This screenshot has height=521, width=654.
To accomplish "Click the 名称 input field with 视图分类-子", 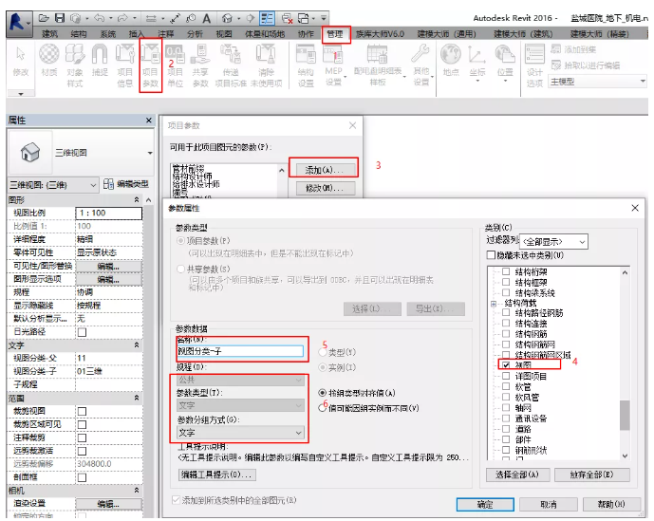I will pos(240,351).
